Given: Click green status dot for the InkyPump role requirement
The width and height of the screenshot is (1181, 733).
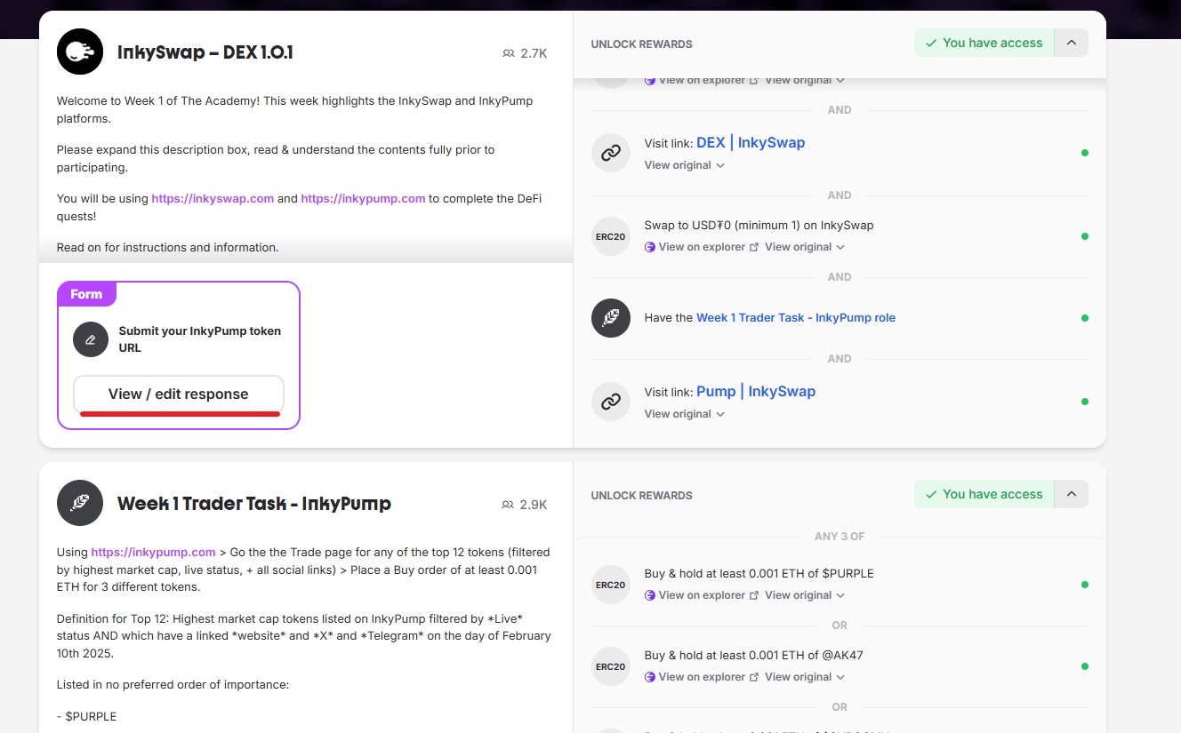Looking at the screenshot, I should tap(1084, 318).
